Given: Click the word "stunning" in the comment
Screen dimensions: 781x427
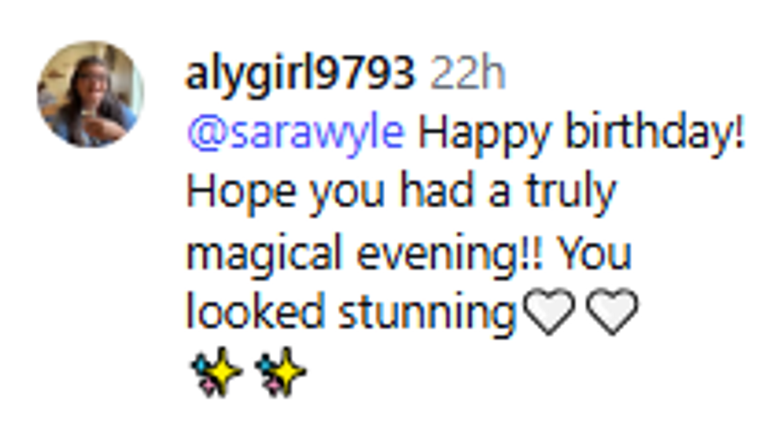Looking at the screenshot, I should pos(427,312).
